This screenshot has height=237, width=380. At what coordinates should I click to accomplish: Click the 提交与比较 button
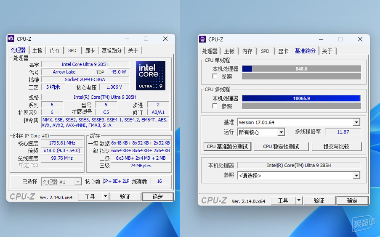tap(336, 147)
